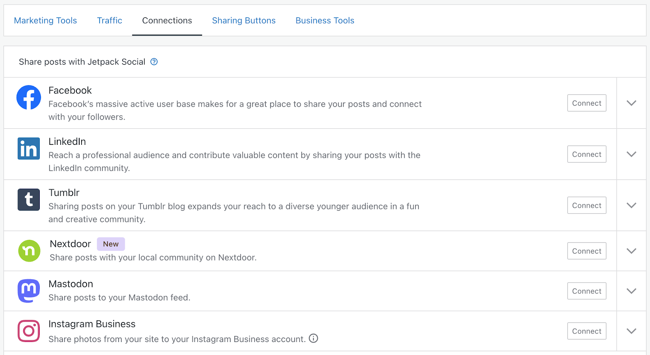Expand the Facebook connection row
Viewport: 650px width, 355px height.
click(631, 103)
